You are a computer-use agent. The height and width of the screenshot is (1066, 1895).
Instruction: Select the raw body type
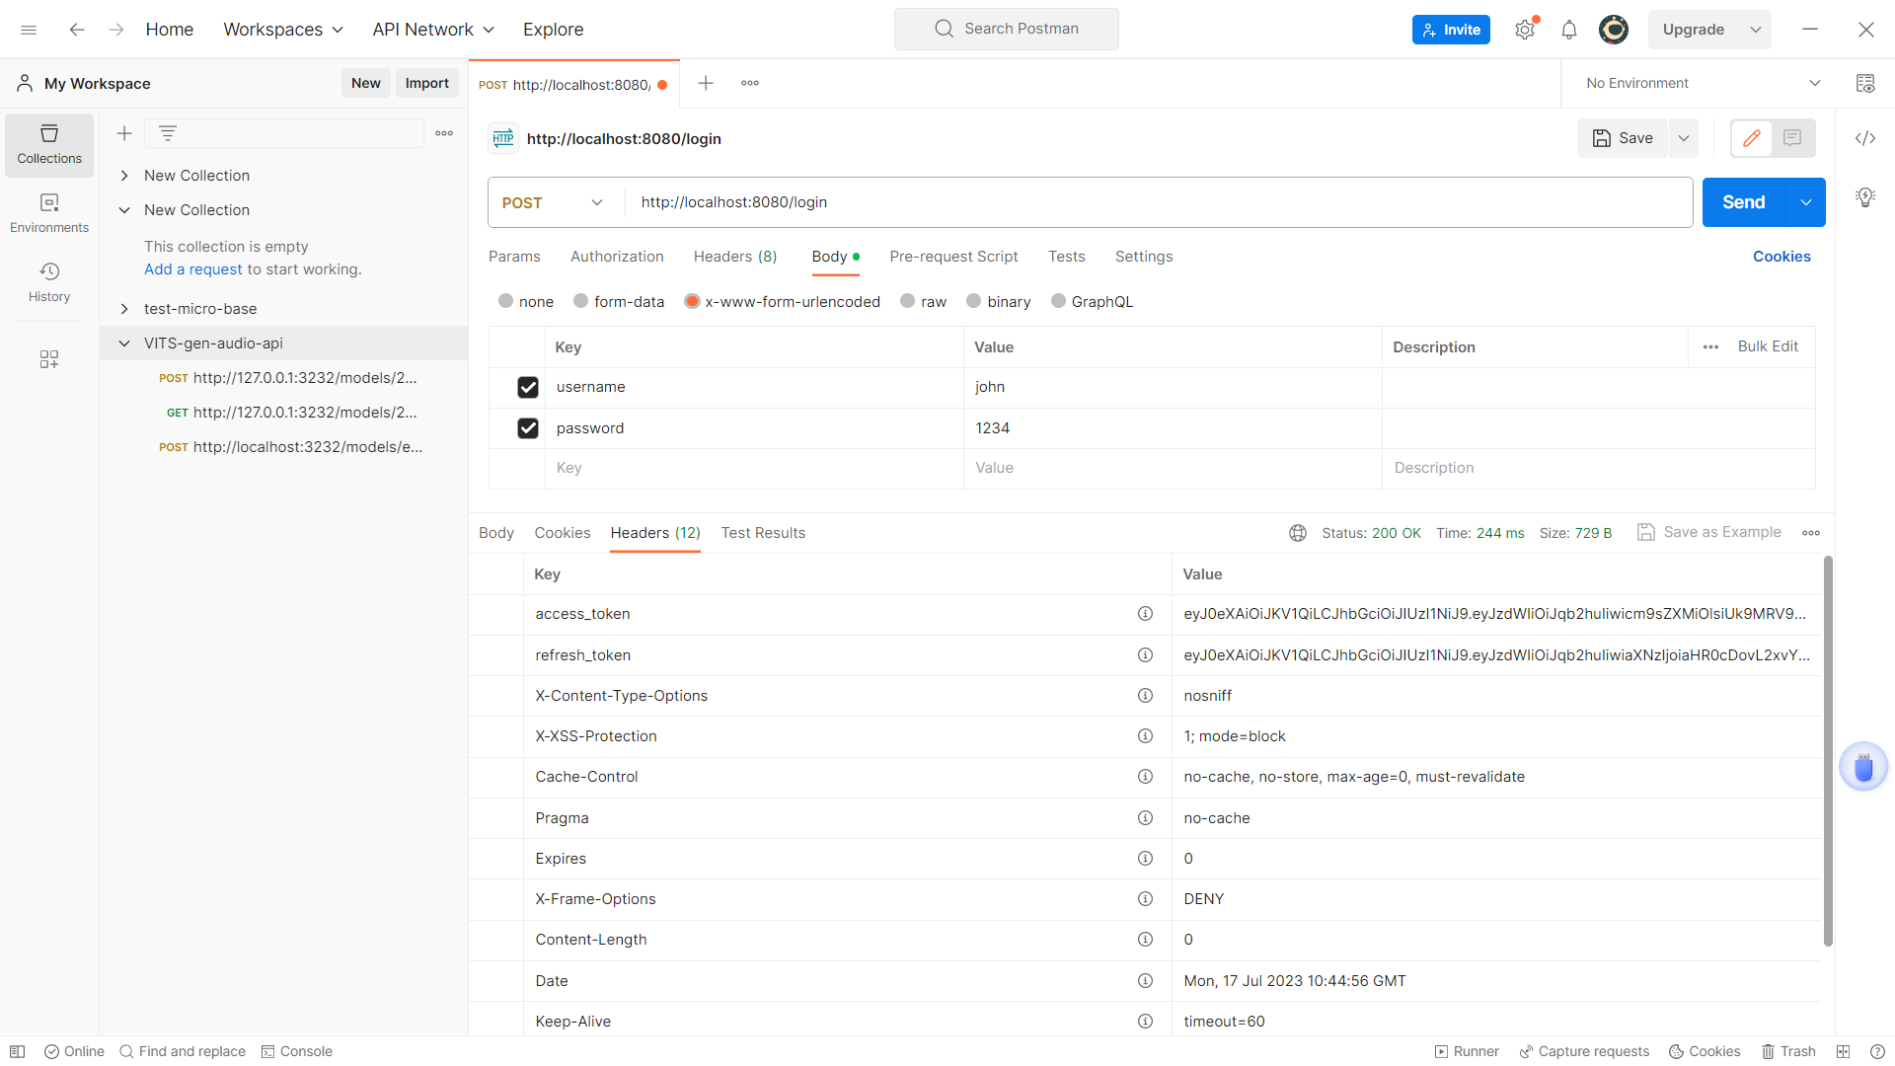908,302
